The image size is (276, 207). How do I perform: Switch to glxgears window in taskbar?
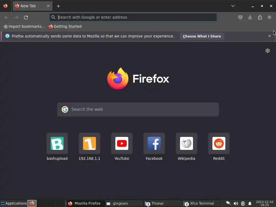tap(124, 203)
